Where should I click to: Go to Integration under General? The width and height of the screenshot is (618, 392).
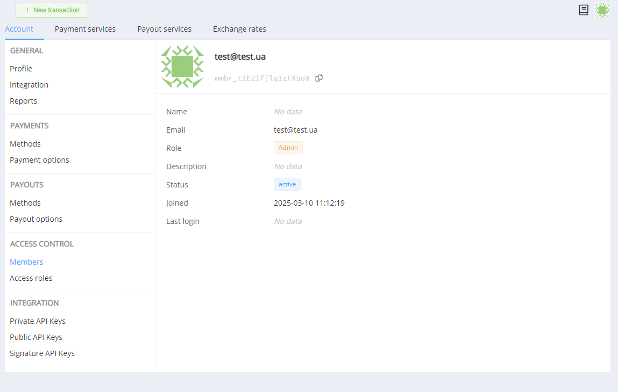[29, 85]
